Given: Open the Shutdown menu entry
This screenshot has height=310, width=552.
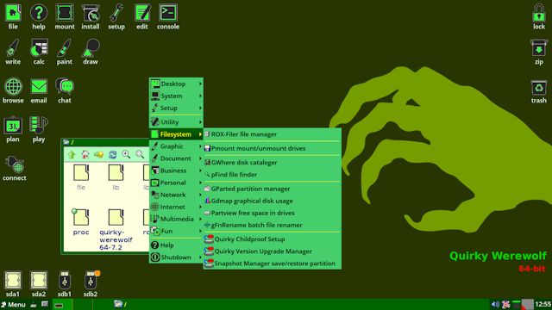Looking at the screenshot, I should pyautogui.click(x=176, y=257).
